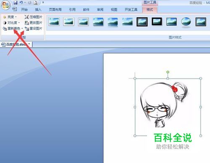Image resolution: width=210 pixels, height=163 pixels.
Task: Apply the second picture style thumbnail
Action: pos(68,22)
